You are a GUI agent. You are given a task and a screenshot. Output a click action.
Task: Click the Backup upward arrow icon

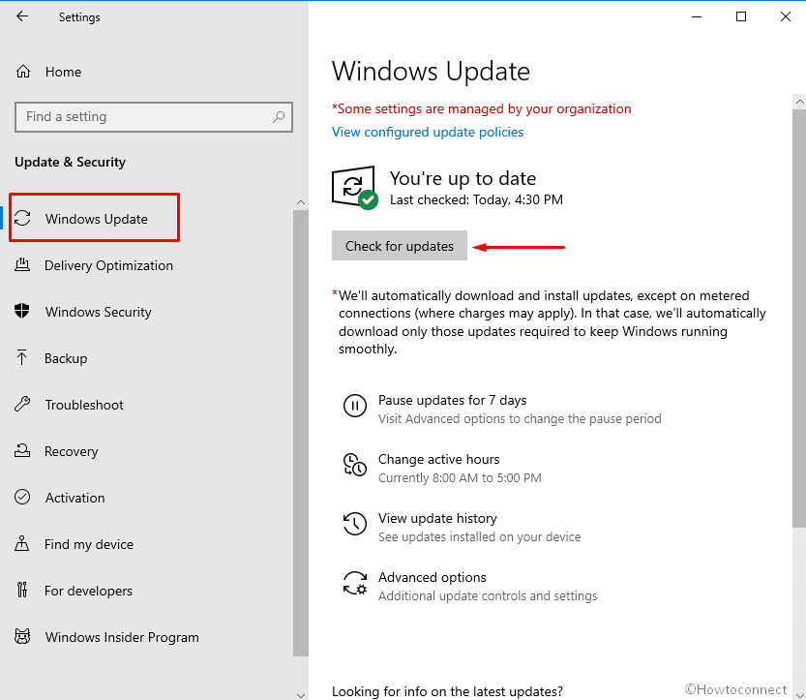pyautogui.click(x=21, y=358)
